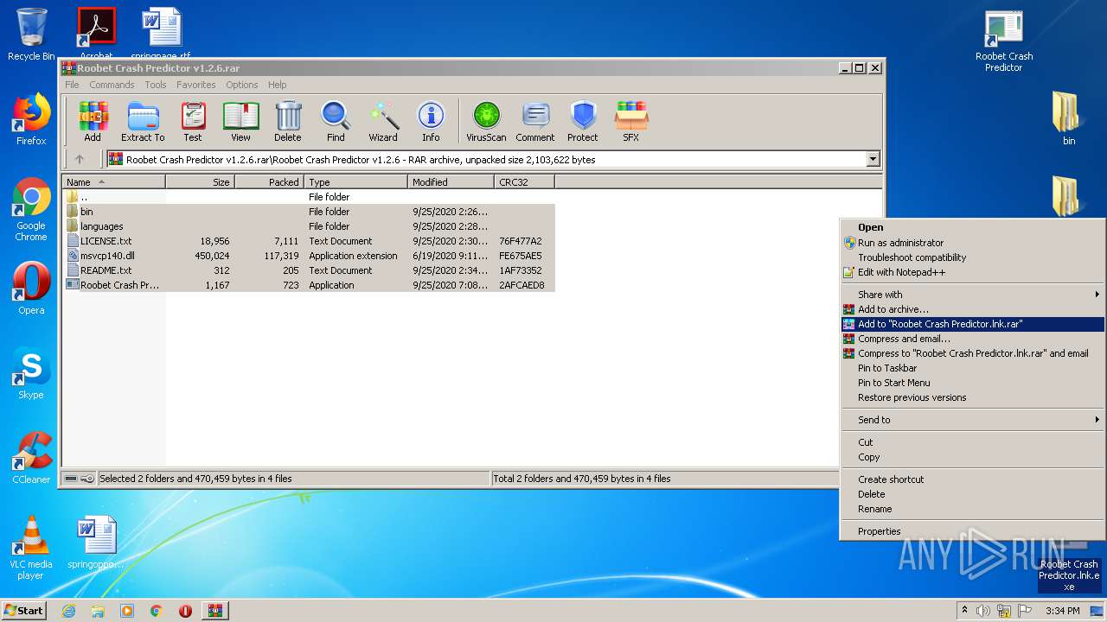1107x622 pixels.
Task: Run VirusScan on the archive
Action: tap(486, 122)
